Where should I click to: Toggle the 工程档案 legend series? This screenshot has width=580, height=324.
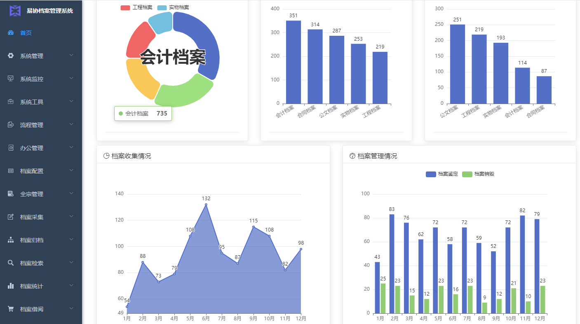(x=136, y=7)
